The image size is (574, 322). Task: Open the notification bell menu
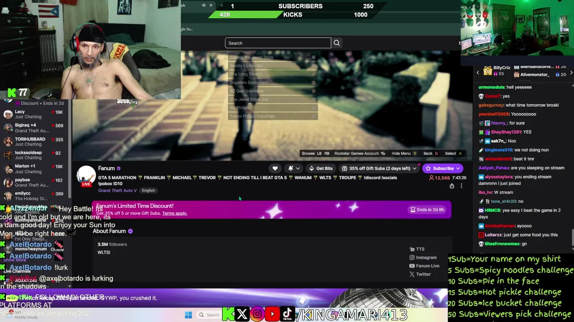(x=293, y=168)
